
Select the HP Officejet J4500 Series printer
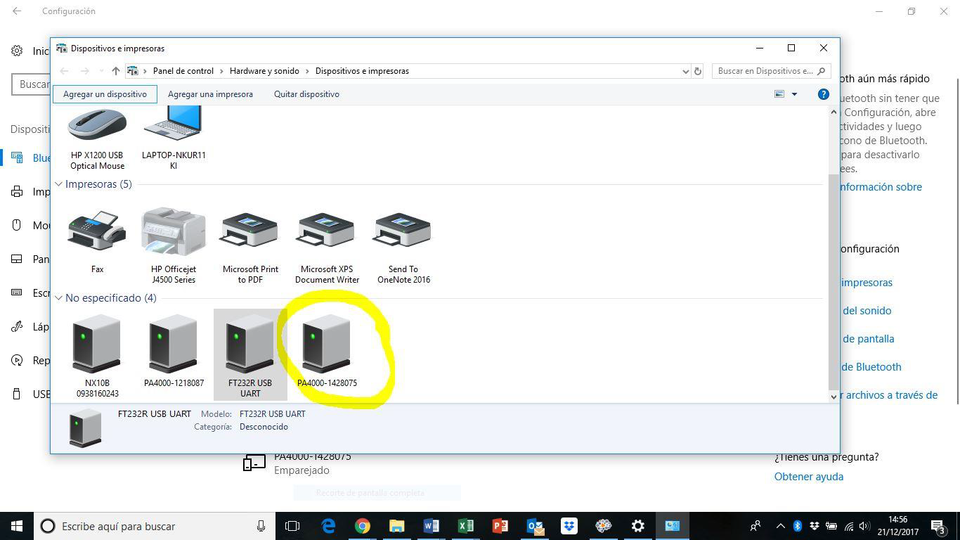pos(174,246)
